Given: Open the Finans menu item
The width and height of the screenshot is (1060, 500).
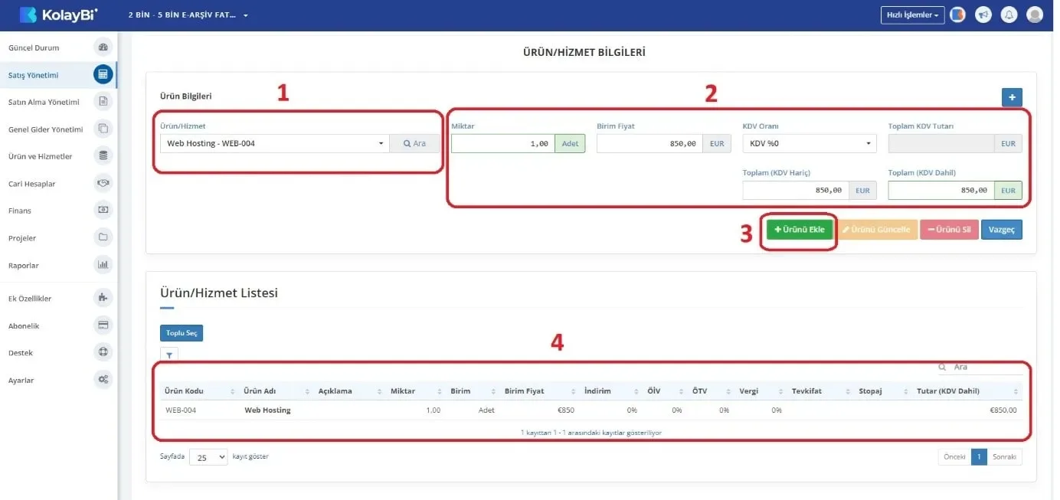Looking at the screenshot, I should pos(20,211).
